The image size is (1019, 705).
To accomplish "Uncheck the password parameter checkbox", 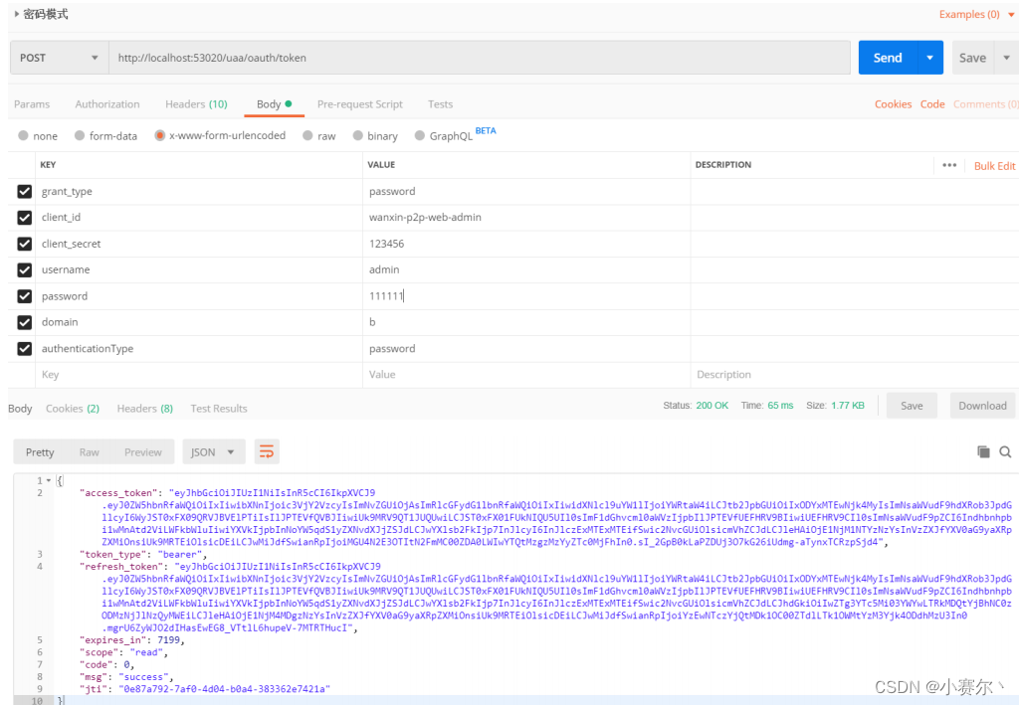I will (x=25, y=296).
